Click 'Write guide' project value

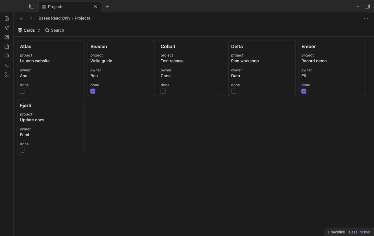click(x=101, y=61)
